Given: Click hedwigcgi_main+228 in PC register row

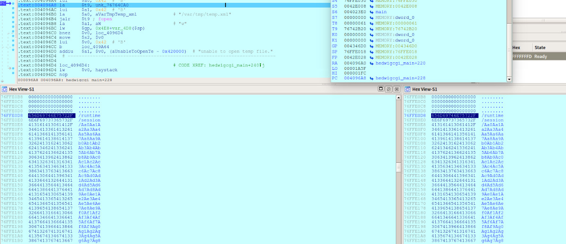Looking at the screenshot, I should [400, 77].
